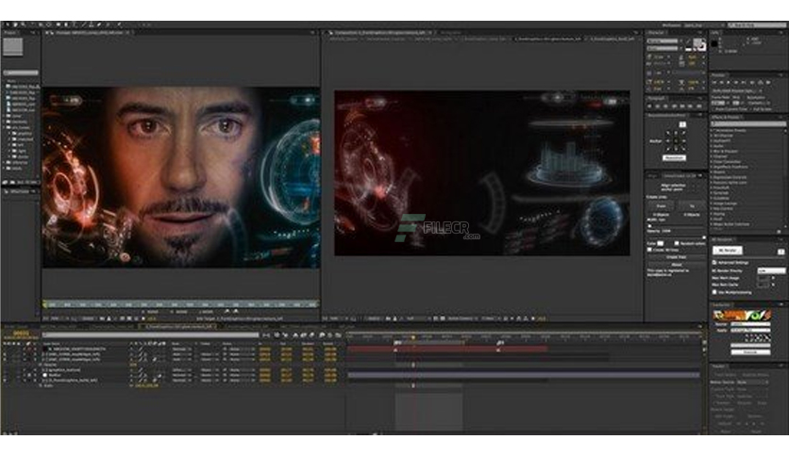Viewport: 789px width, 456px height.
Task: Expand Animation Presets in Effects list
Action: (712, 130)
